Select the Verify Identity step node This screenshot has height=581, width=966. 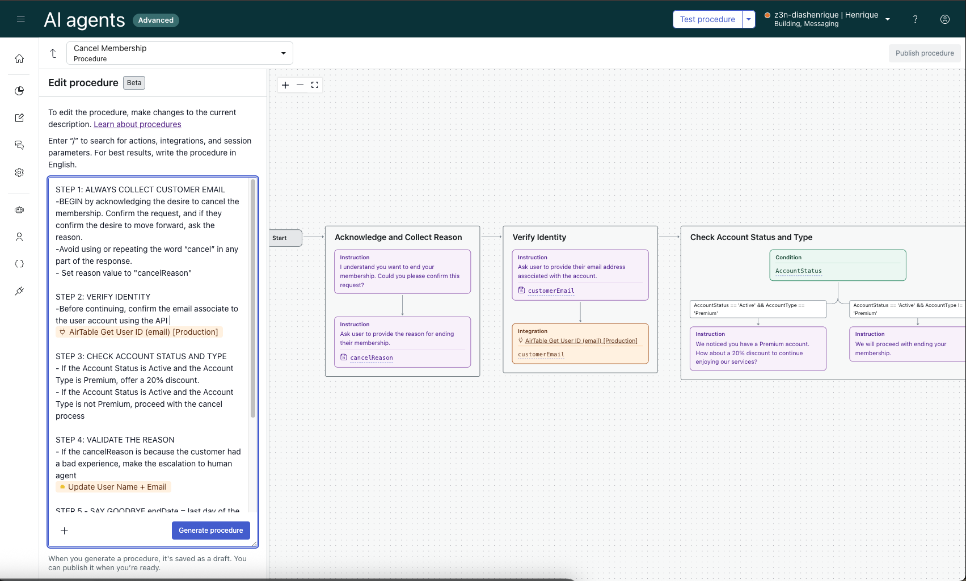point(539,237)
